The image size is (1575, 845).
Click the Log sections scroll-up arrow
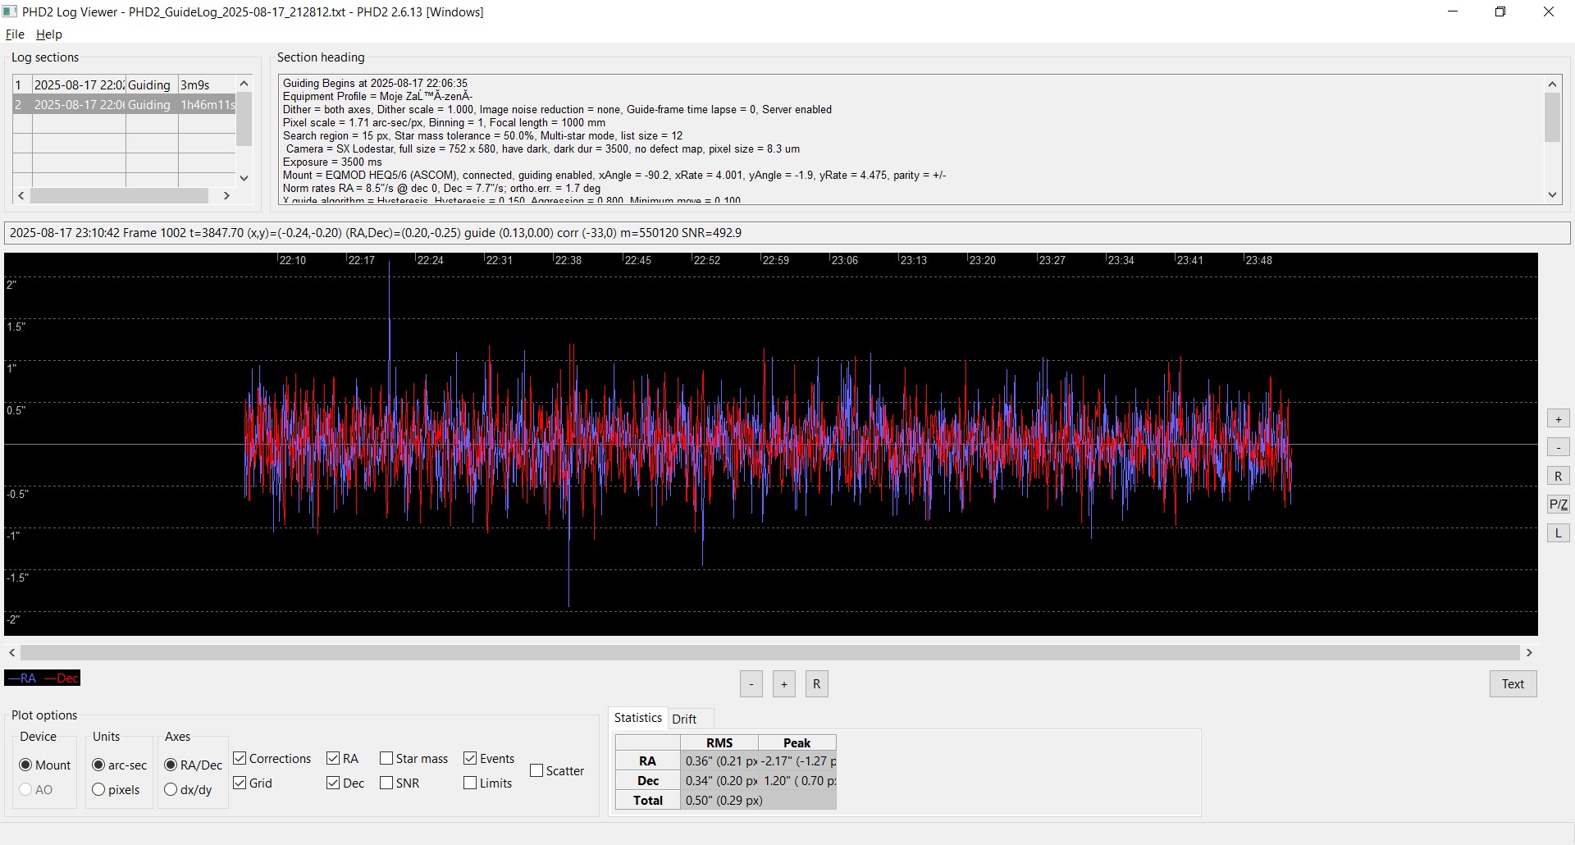click(244, 83)
